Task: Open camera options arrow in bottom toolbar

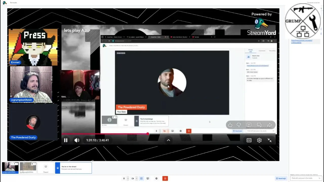Action: 136,178
